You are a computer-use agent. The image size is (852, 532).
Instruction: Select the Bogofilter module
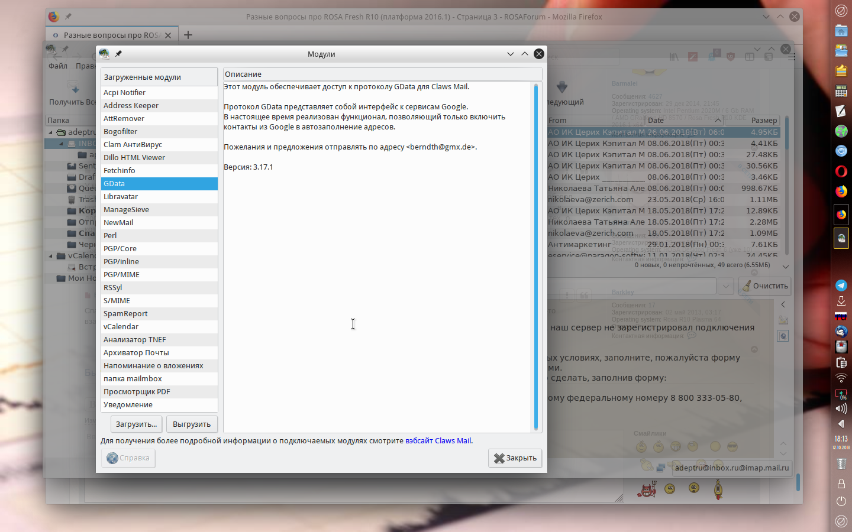click(159, 132)
